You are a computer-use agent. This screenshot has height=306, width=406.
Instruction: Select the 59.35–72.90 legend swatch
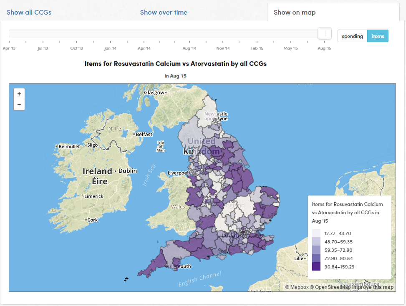(316, 250)
